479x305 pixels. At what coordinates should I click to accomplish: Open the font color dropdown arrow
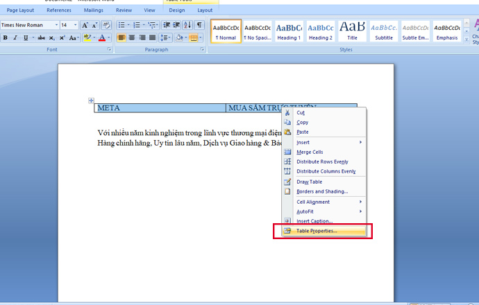pyautogui.click(x=109, y=37)
